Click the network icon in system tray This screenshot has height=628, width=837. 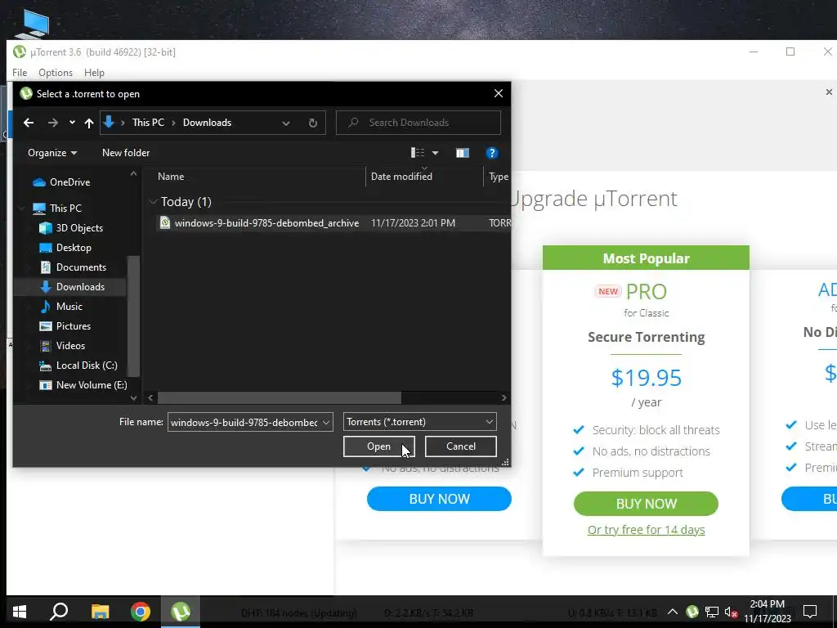[x=712, y=612]
